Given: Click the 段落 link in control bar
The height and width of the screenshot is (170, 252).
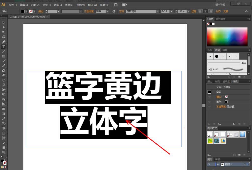Looking at the screenshot, I should point(194,11).
